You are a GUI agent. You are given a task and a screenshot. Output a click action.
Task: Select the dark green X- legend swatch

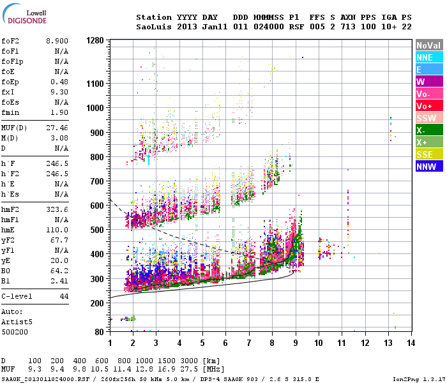429,130
